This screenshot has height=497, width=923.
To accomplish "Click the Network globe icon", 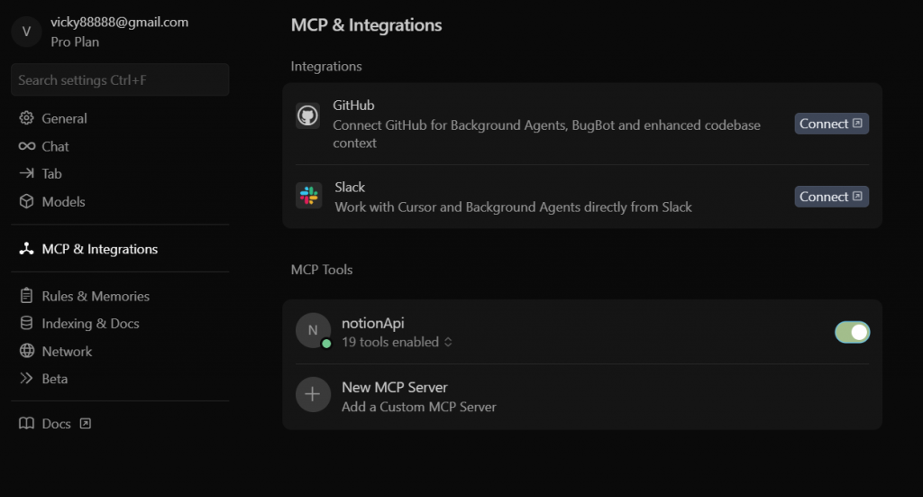I will tap(26, 351).
